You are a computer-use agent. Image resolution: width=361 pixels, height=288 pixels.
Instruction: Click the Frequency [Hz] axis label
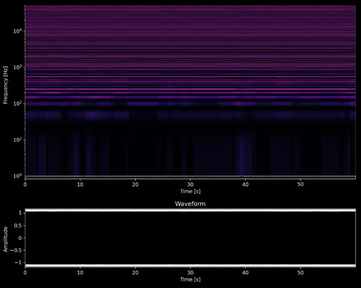6,85
